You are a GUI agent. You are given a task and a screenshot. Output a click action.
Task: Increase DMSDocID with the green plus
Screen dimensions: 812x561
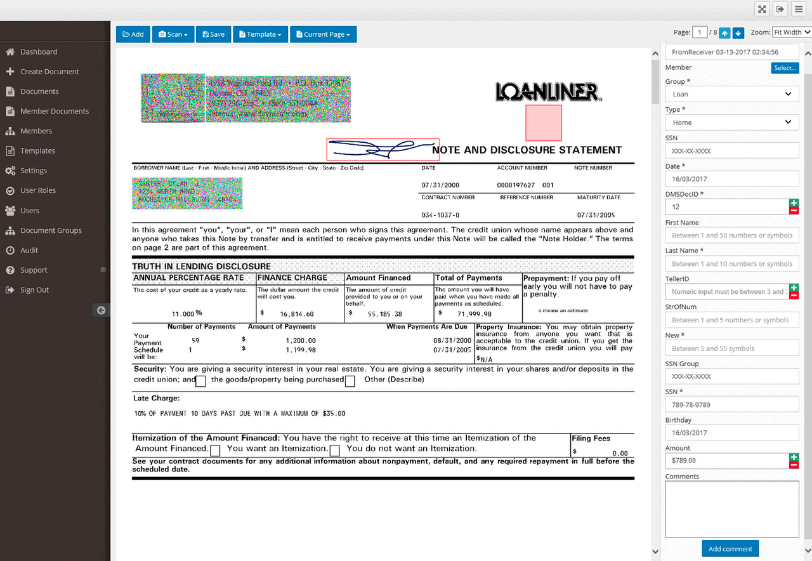click(794, 203)
